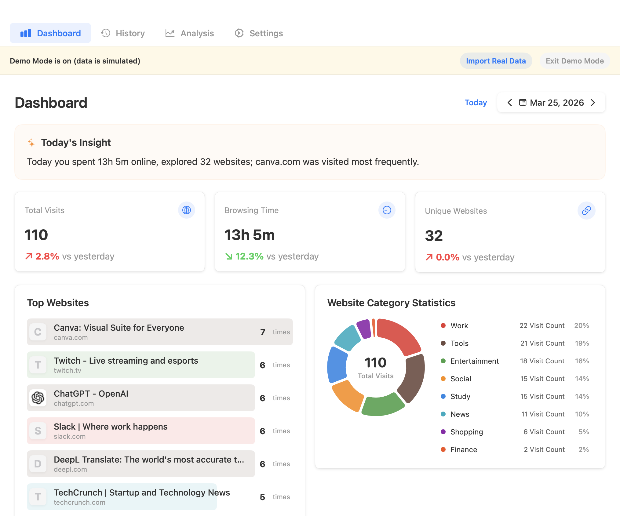Viewport: 620px width, 516px height.
Task: Jump to Today link
Action: (x=476, y=103)
